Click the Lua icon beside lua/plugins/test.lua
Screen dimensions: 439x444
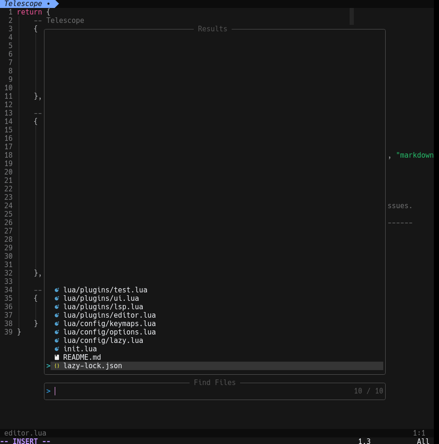(57, 290)
